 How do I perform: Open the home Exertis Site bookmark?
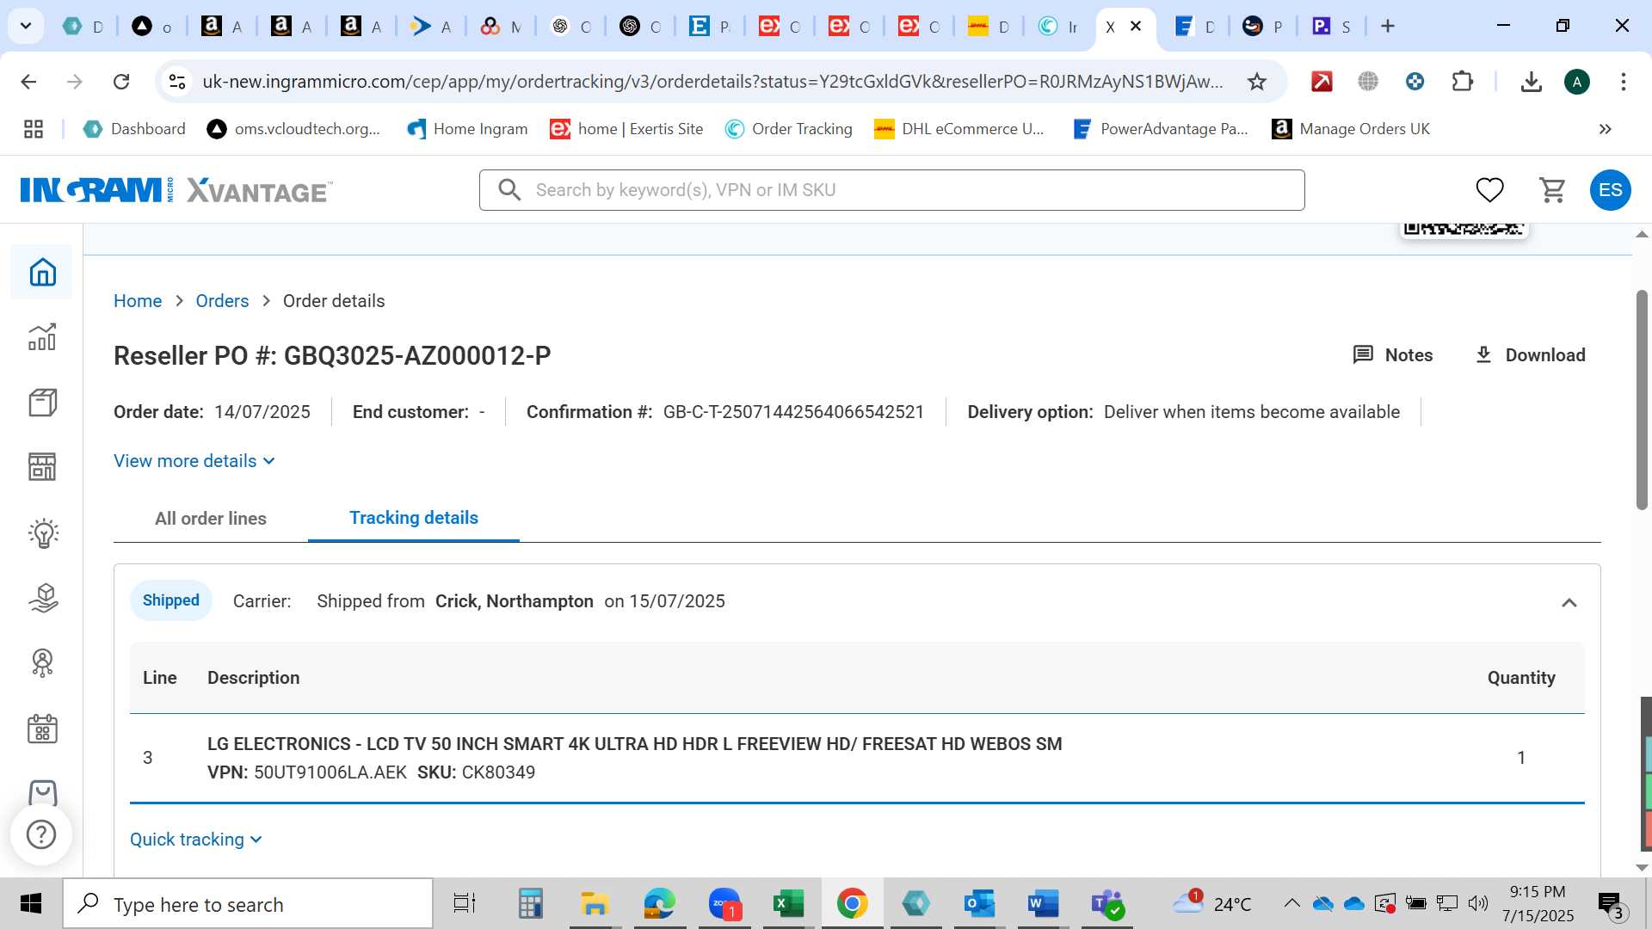pos(627,129)
